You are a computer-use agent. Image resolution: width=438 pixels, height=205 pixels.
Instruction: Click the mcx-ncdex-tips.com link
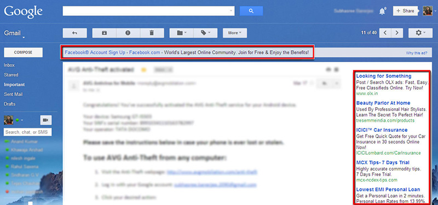click(377, 180)
